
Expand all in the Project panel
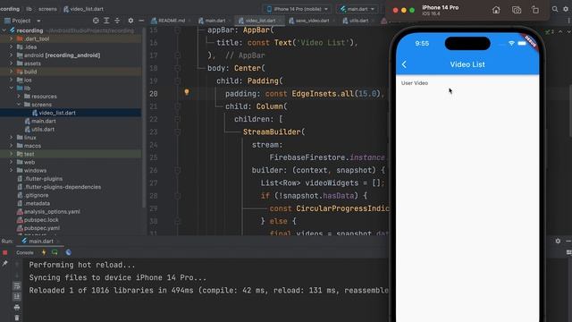point(106,21)
